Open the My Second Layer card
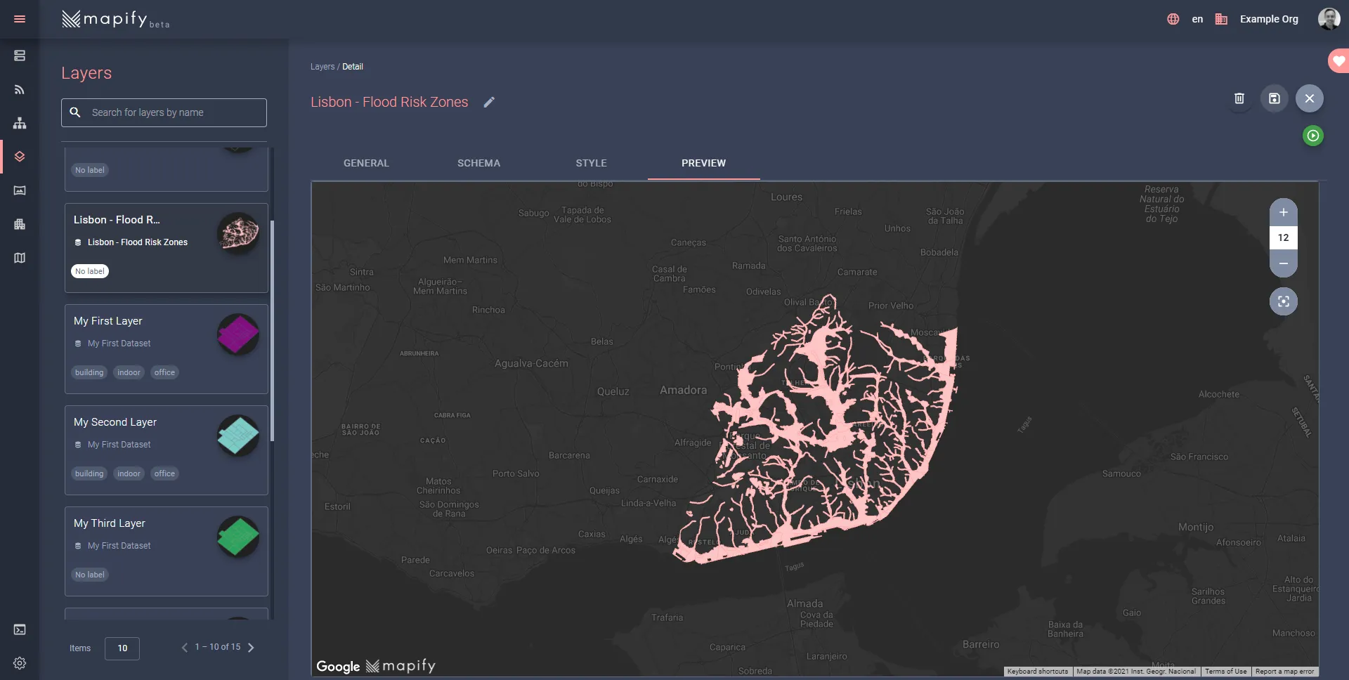This screenshot has width=1349, height=680. (x=167, y=450)
